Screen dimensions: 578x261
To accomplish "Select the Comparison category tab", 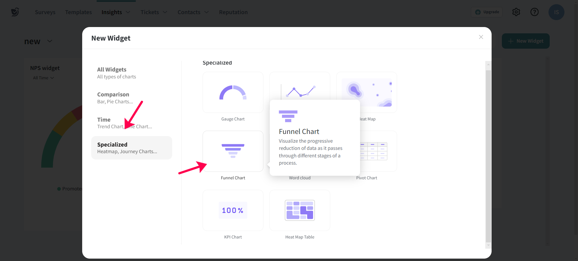I will click(115, 98).
